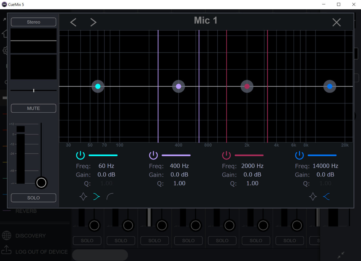Image resolution: width=361 pixels, height=261 pixels.
Task: Choose Log Out of Device in the sidebar
Action: [42, 252]
